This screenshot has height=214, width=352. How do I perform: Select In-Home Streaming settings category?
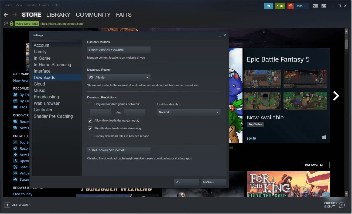[57, 65]
